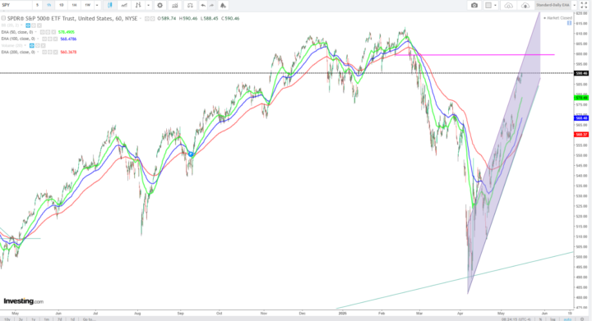
Task: Remove the Volume (20) indicator
Action: (x=43, y=46)
